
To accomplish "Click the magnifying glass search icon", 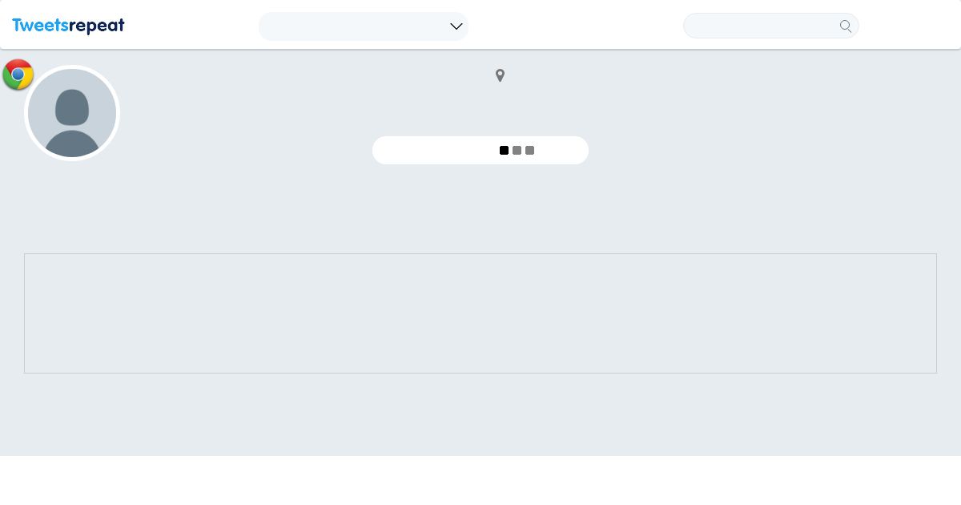I will coord(846,26).
